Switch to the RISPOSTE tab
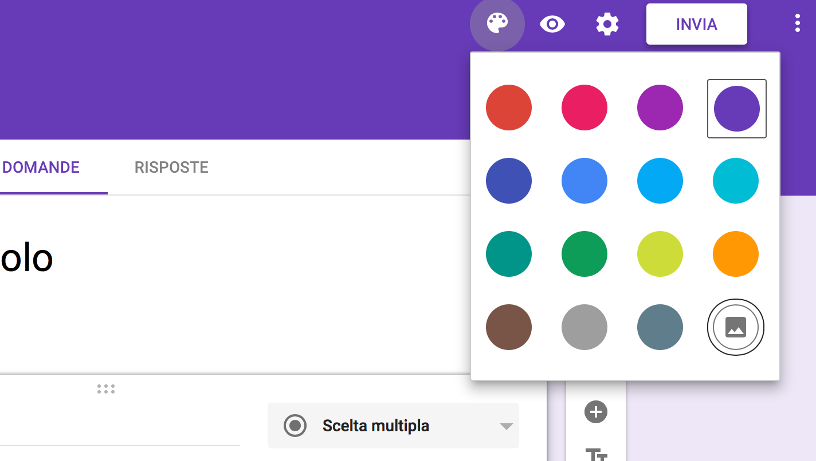This screenshot has width=816, height=461. (x=171, y=168)
